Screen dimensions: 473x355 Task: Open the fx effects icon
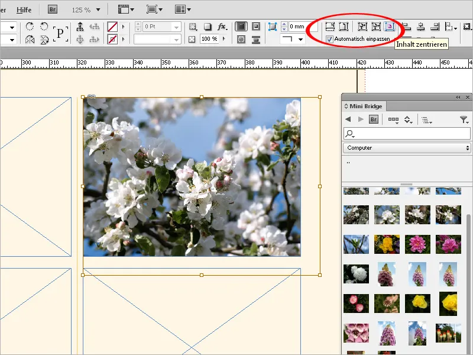[222, 26]
